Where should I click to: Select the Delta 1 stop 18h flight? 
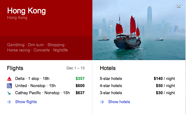pyautogui.click(x=46, y=79)
